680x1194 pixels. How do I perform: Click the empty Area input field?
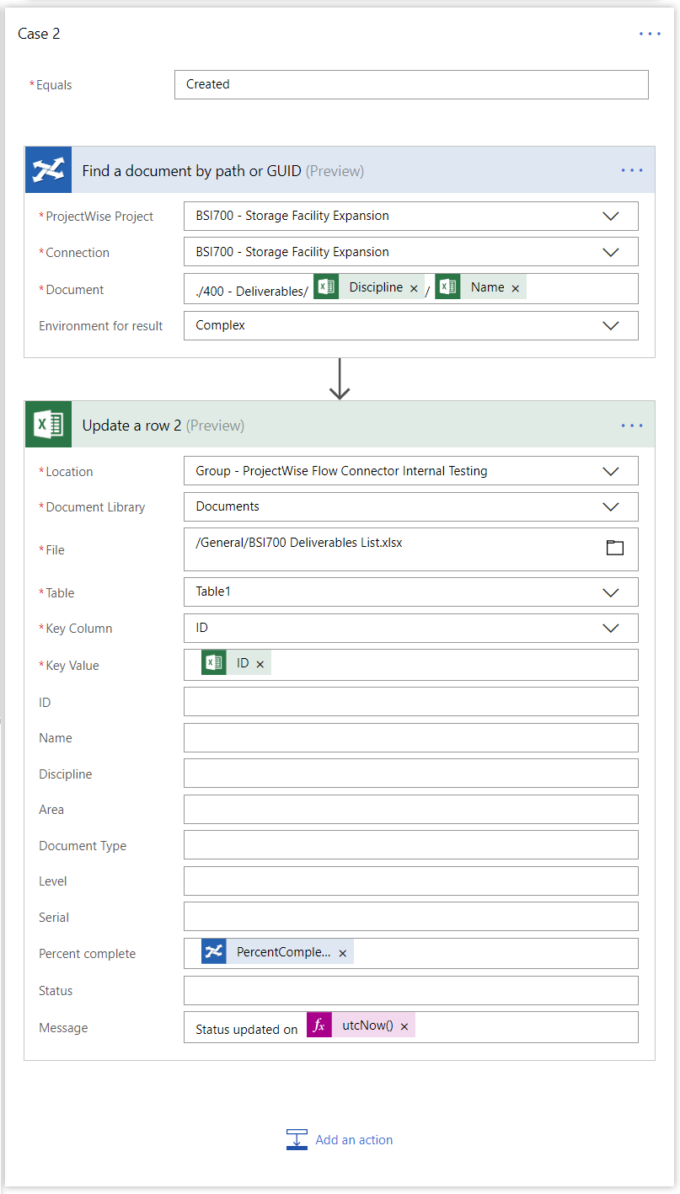click(x=411, y=809)
